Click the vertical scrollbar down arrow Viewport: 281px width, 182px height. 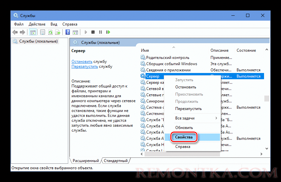click(x=267, y=149)
